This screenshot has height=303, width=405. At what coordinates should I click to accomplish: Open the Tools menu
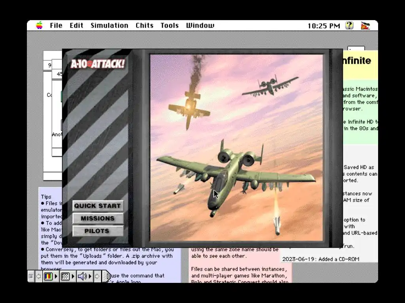[170, 25]
